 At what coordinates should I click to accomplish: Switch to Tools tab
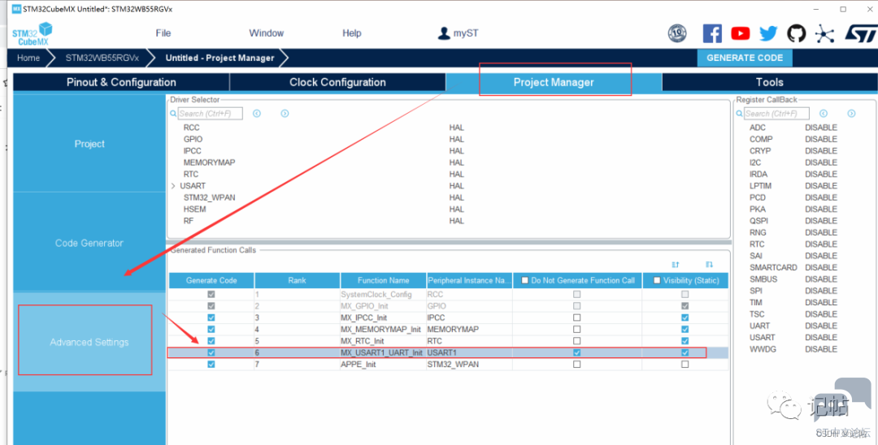[769, 82]
